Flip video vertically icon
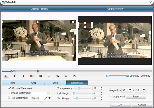Screen dimensions: 154x108 coord(49,76)
